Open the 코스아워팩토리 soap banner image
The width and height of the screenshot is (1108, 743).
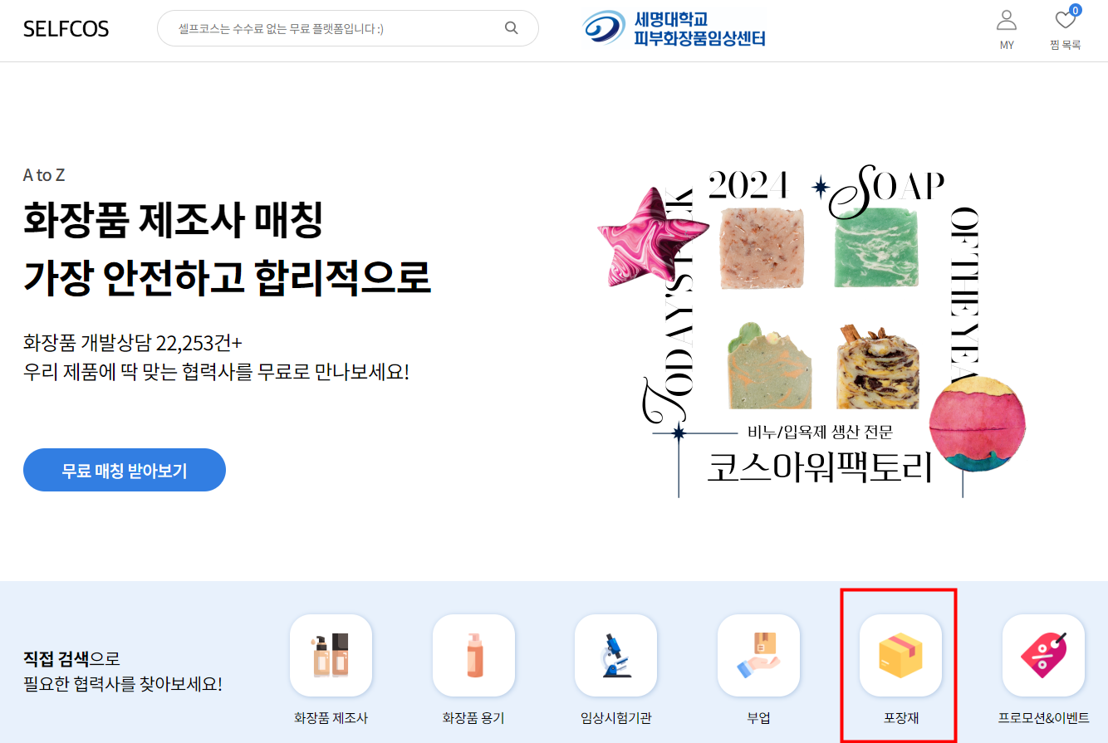click(812, 332)
